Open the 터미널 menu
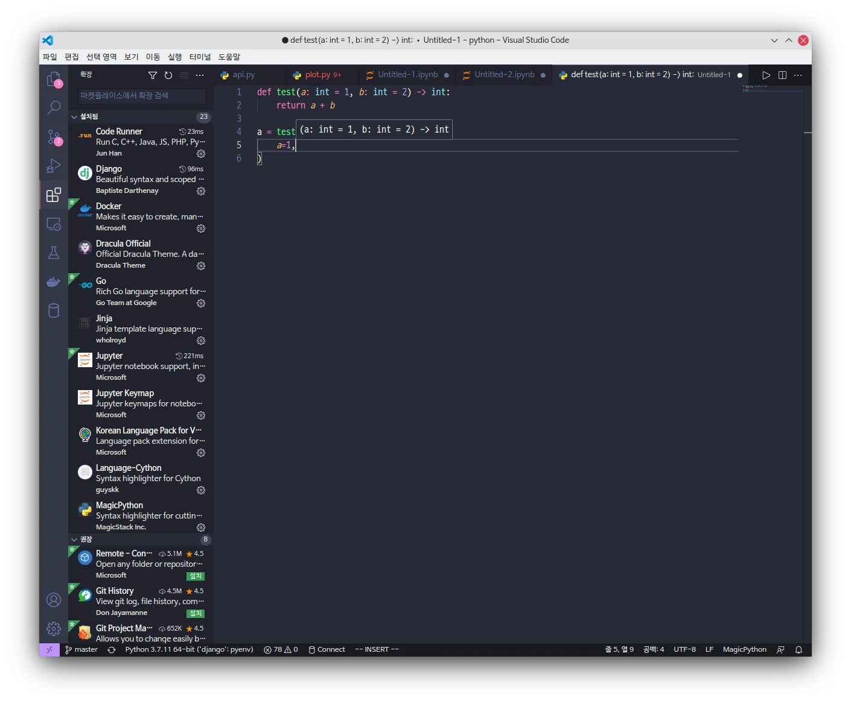The image size is (851, 703). click(200, 57)
